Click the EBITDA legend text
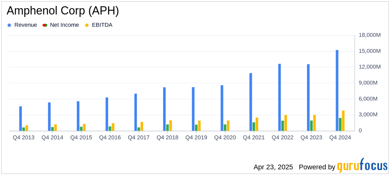Screen dimensions: 390x175 [x=102, y=25]
